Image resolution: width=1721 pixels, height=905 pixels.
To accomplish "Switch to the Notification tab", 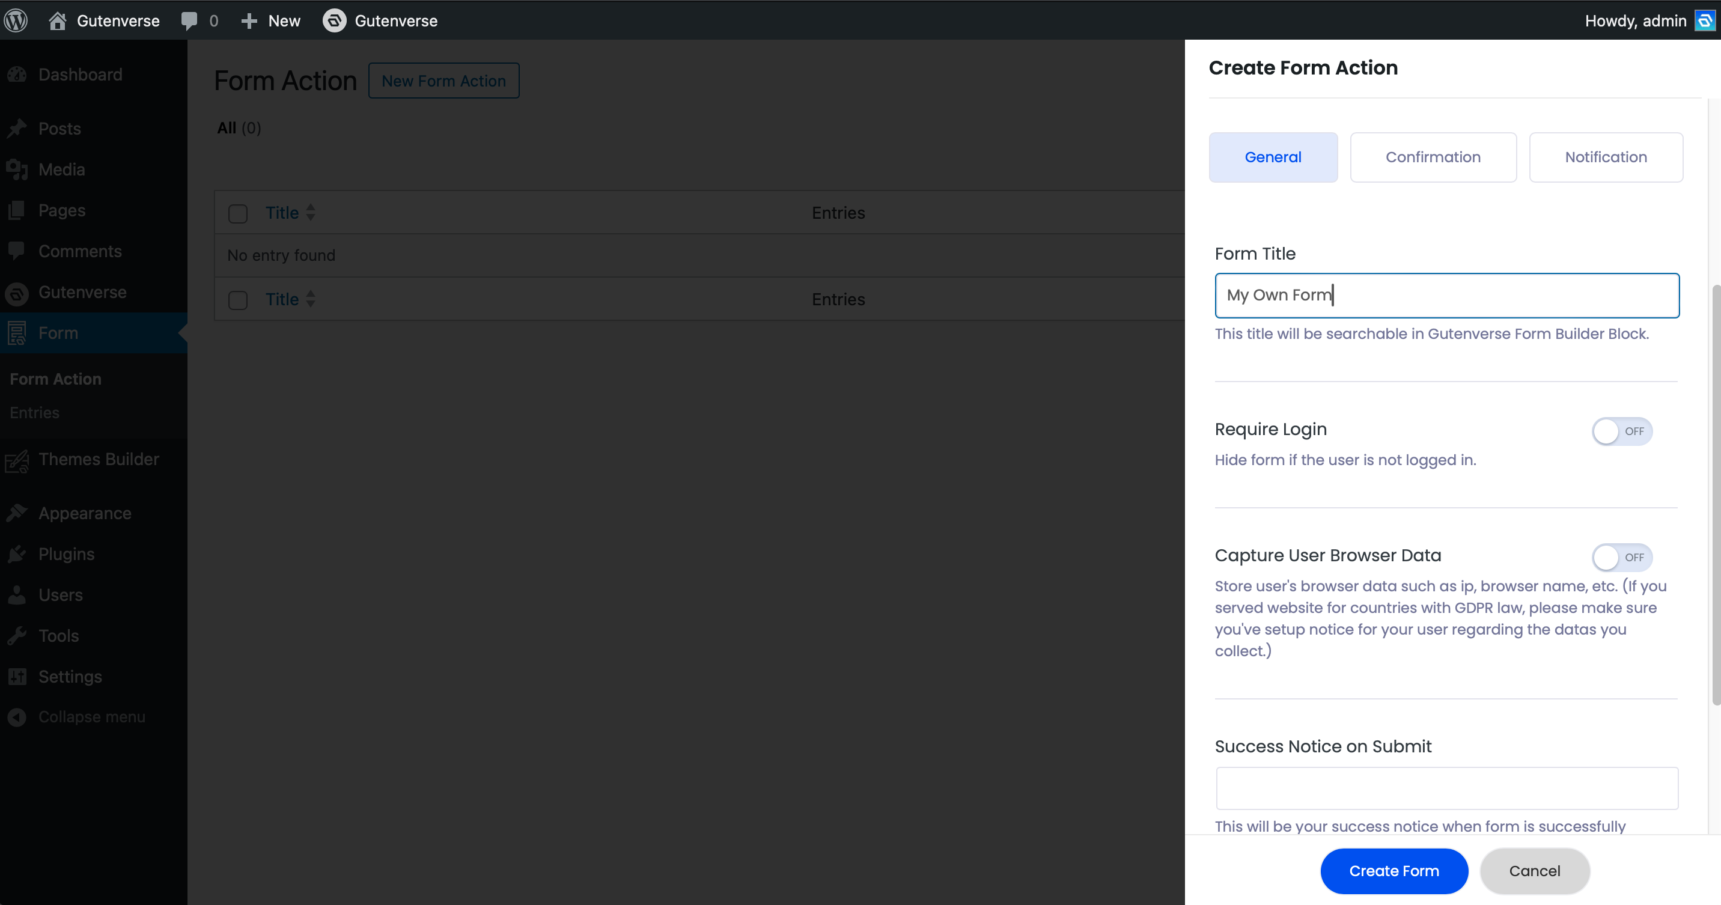I will click(1606, 157).
